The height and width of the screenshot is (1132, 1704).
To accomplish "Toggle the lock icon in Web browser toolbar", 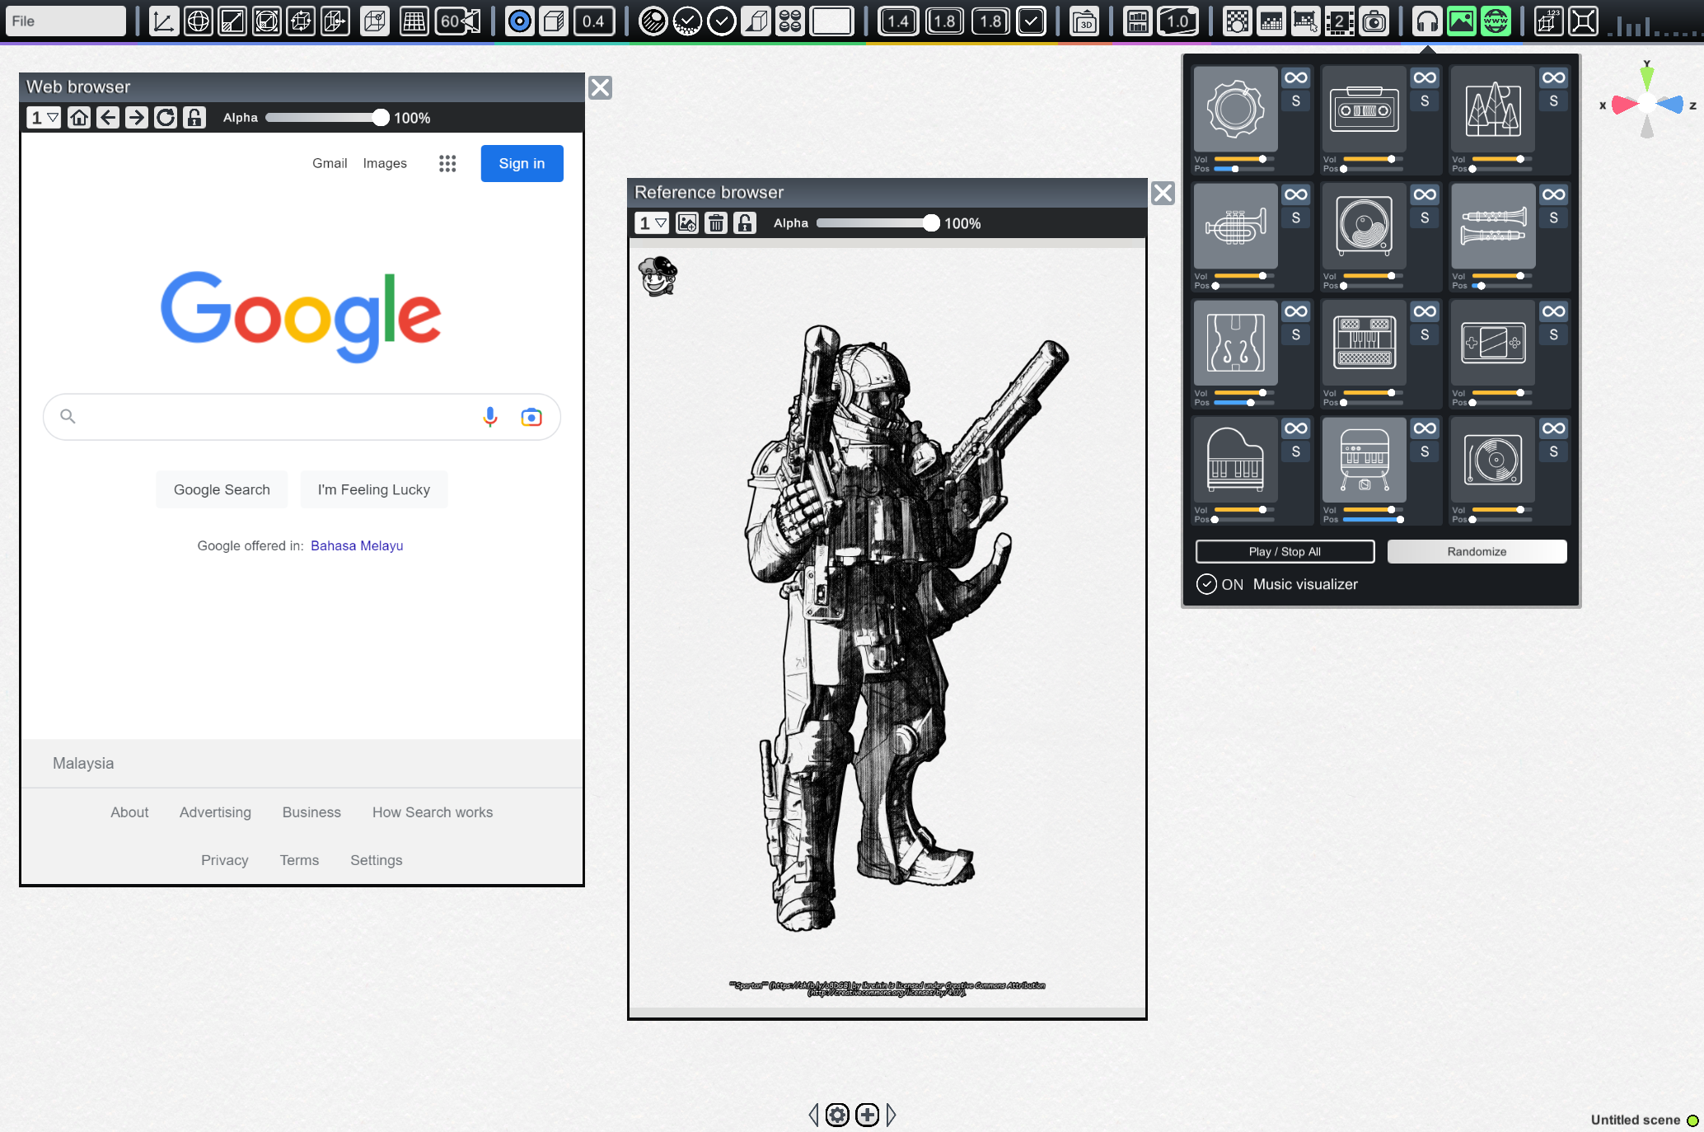I will [x=194, y=118].
